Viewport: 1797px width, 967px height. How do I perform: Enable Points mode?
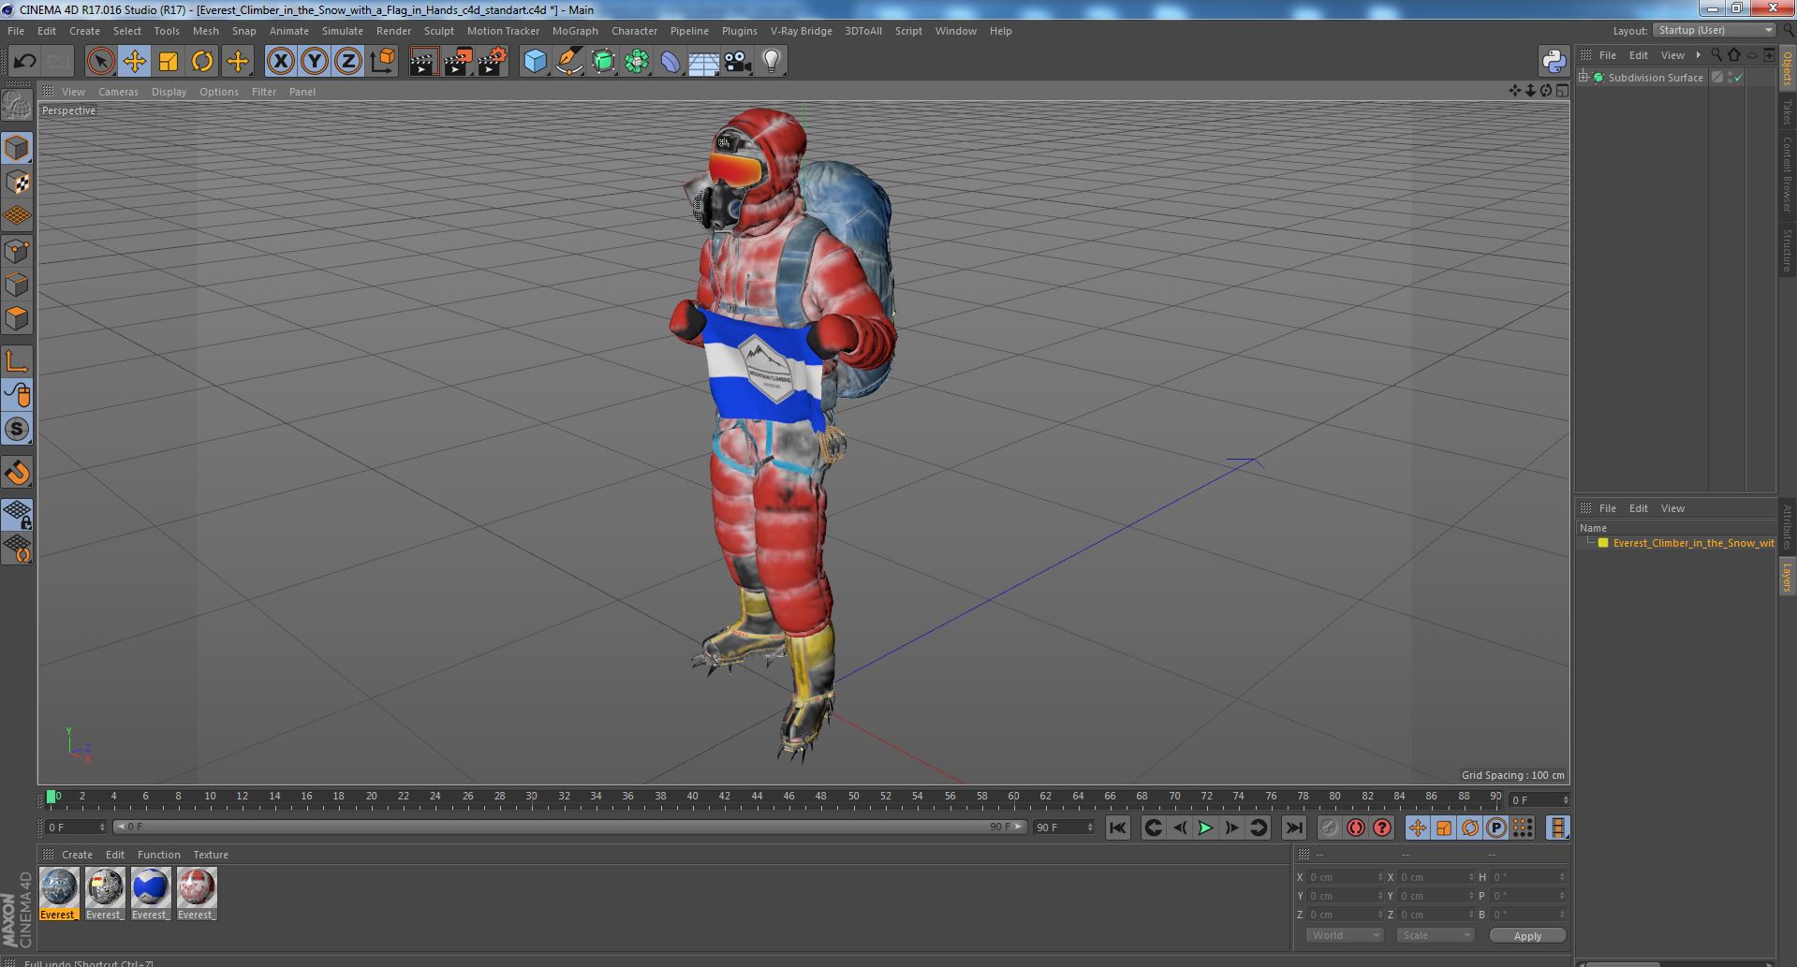pyautogui.click(x=17, y=251)
